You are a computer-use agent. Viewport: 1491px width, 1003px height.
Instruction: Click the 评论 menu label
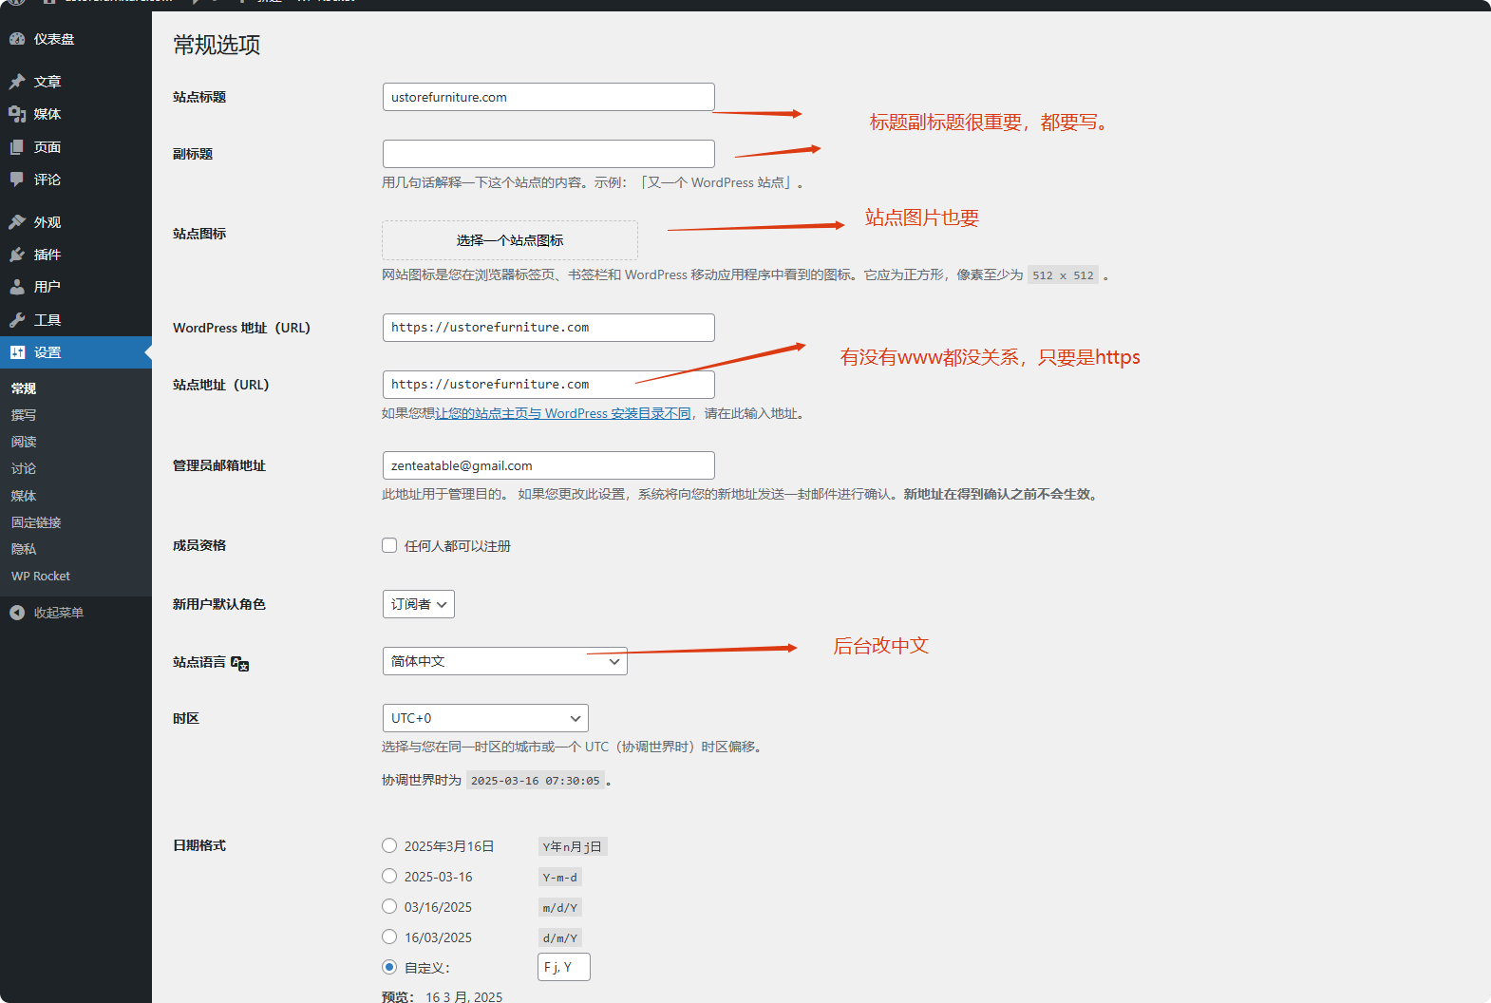(x=47, y=180)
